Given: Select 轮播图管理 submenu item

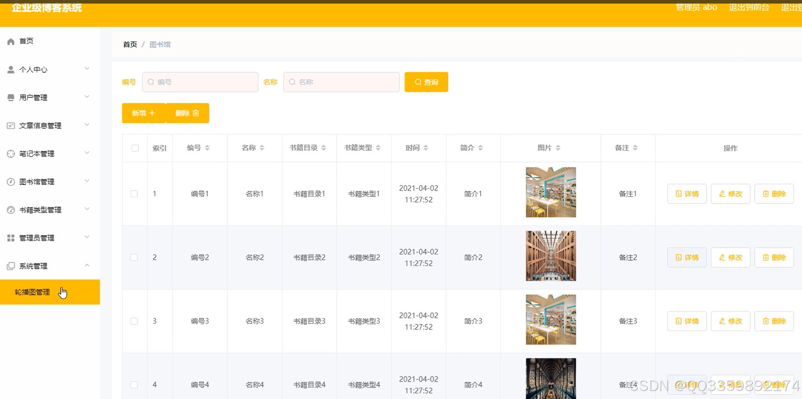Looking at the screenshot, I should point(50,292).
